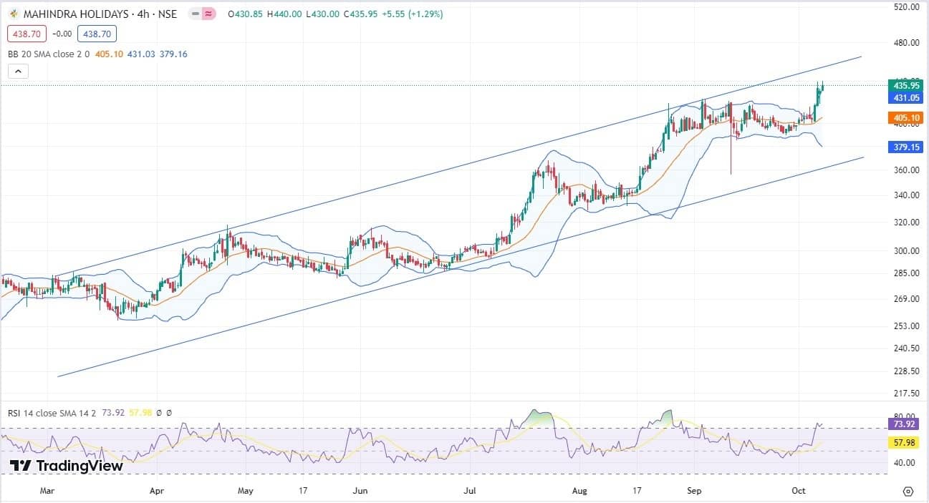Click the Jul label on time axis
Image resolution: width=929 pixels, height=503 pixels.
pos(470,491)
